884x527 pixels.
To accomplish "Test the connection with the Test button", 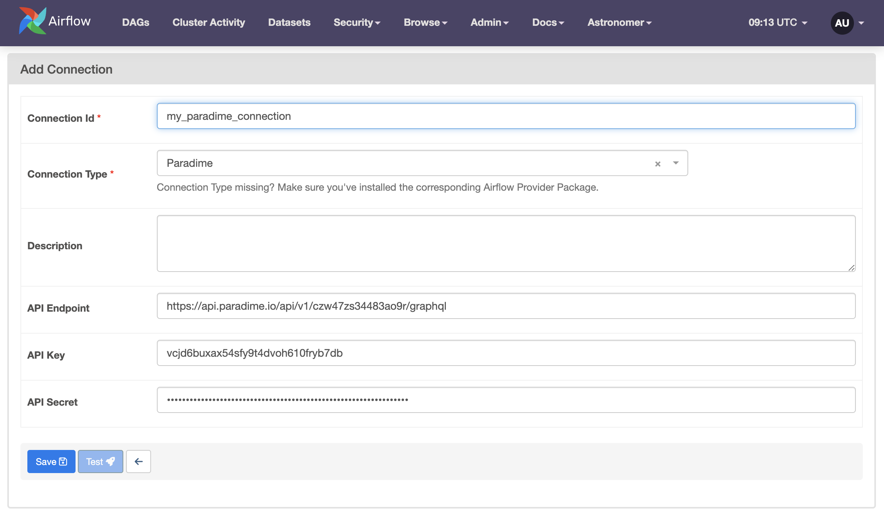I will [x=100, y=462].
